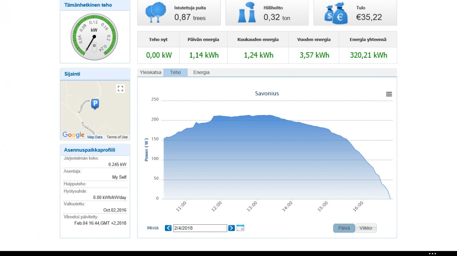457x256 pixels.
Task: Select the Teho tab
Action: pyautogui.click(x=175, y=72)
